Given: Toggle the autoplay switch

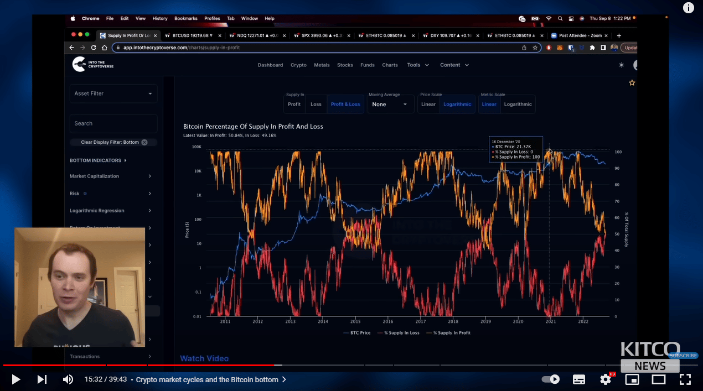Looking at the screenshot, I should pos(551,379).
